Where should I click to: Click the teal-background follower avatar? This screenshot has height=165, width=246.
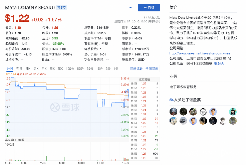point(233,112)
